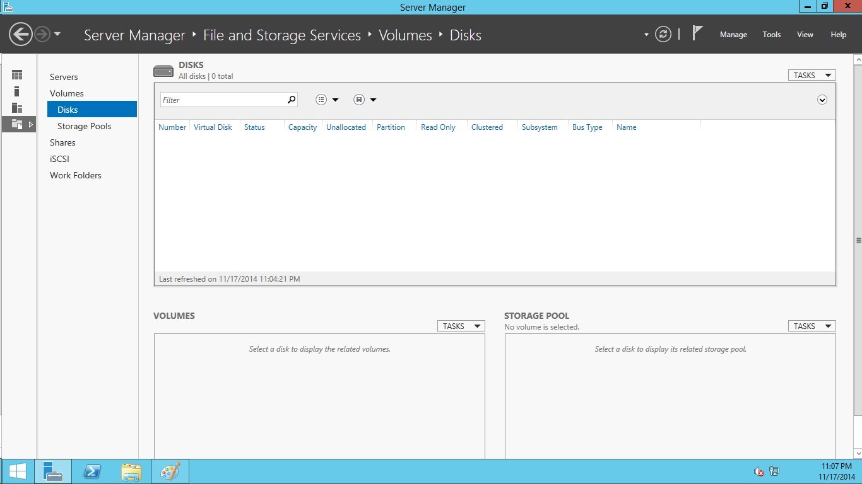The height and width of the screenshot is (484, 862).
Task: Sort by the Name column header
Action: tap(627, 127)
